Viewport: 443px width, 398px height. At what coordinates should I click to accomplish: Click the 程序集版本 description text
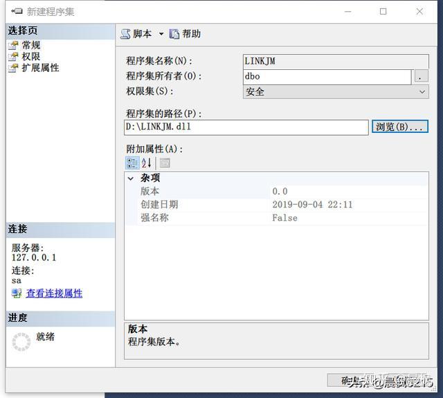pos(154,342)
